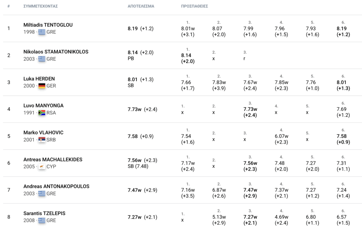Open Nikolaos STAMATONIKOLOS athlete page

56,52
